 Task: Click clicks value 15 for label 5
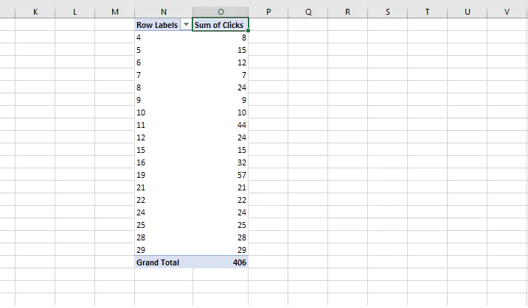(220, 50)
